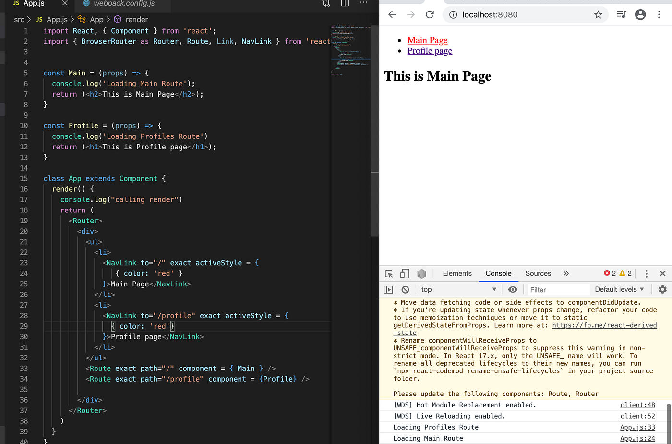Click the 'Main Page' link on the webpage
This screenshot has height=444, width=672.
pos(427,40)
